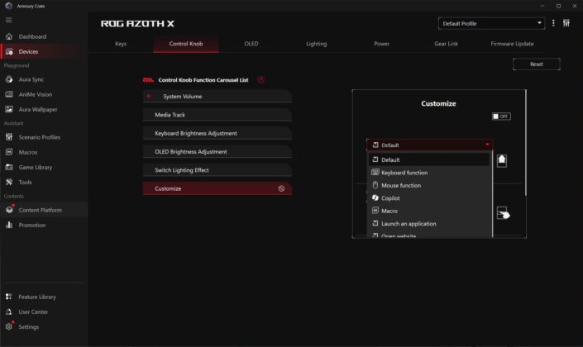Screen dimensions: 583x347
Task: Switch to the Firmware Update tab
Action: pos(512,44)
